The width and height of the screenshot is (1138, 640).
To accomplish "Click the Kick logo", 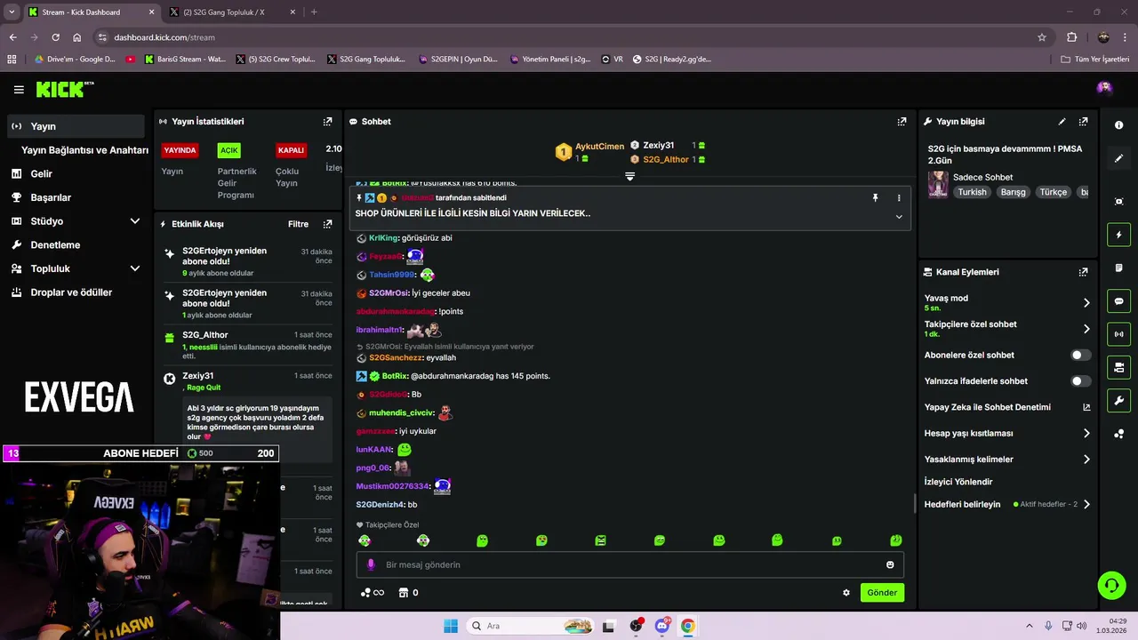I will [64, 89].
